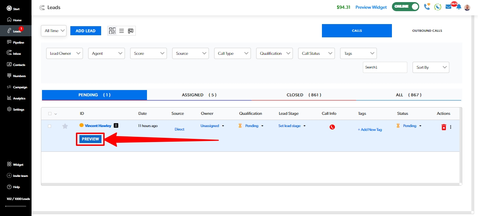Check the select-all checkbox in table header

tap(50, 113)
